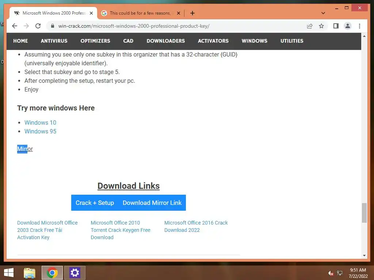Bookmark this page with the star

pos(321,26)
